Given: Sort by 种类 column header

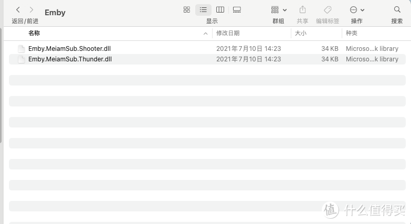Looking at the screenshot, I should click(x=352, y=33).
